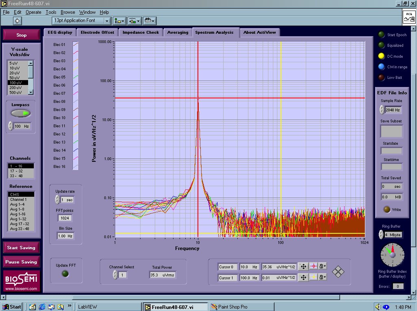Click Cursor 0 movement tool icon
The image size is (417, 311).
(x=303, y=267)
